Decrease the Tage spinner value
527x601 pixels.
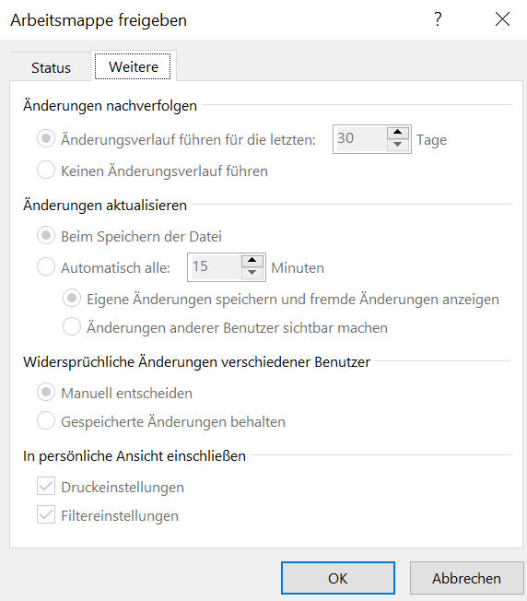[397, 145]
